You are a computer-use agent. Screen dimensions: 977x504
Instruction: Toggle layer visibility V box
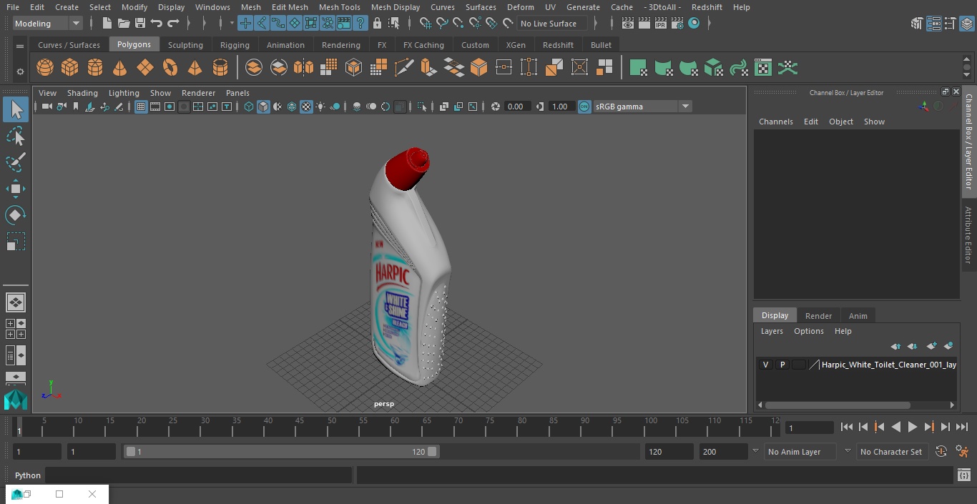765,365
